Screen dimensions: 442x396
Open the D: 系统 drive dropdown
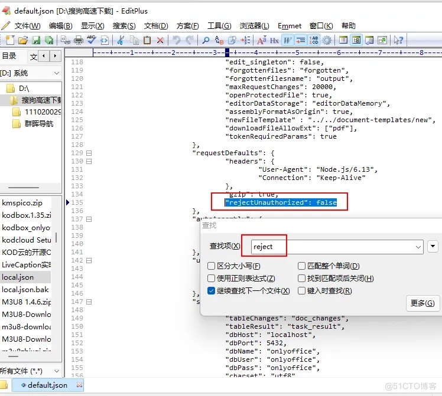point(31,73)
